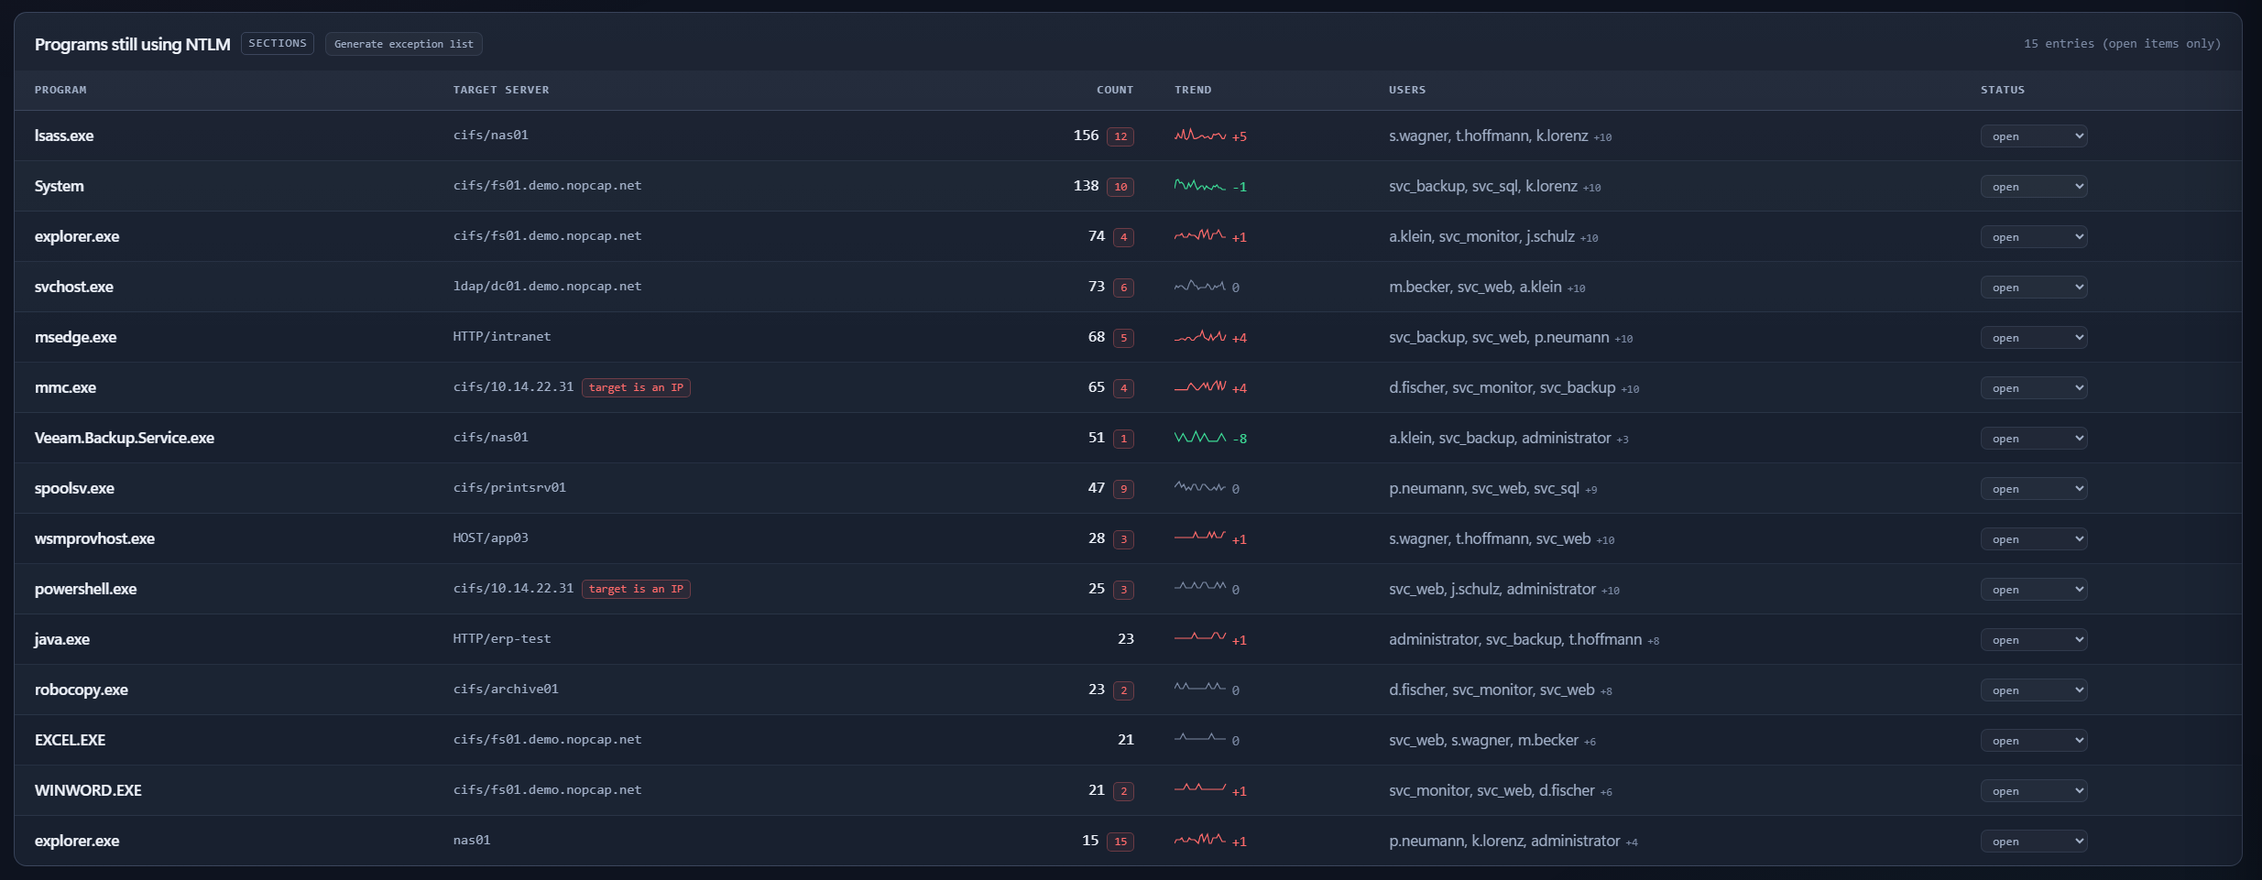Select the WINWORD.EXE program name
This screenshot has height=880, width=2262.
coord(88,790)
